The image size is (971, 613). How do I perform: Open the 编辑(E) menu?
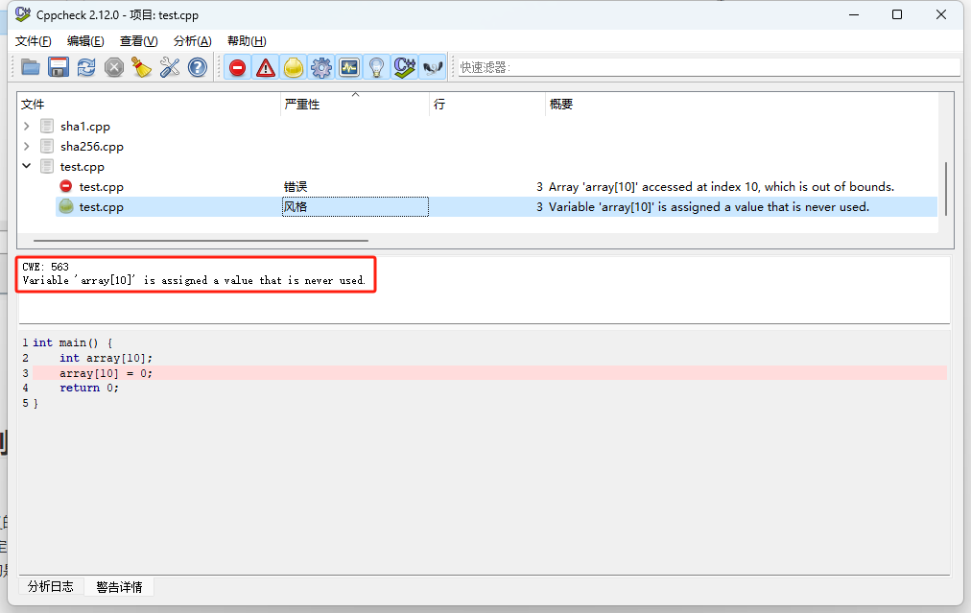[85, 41]
